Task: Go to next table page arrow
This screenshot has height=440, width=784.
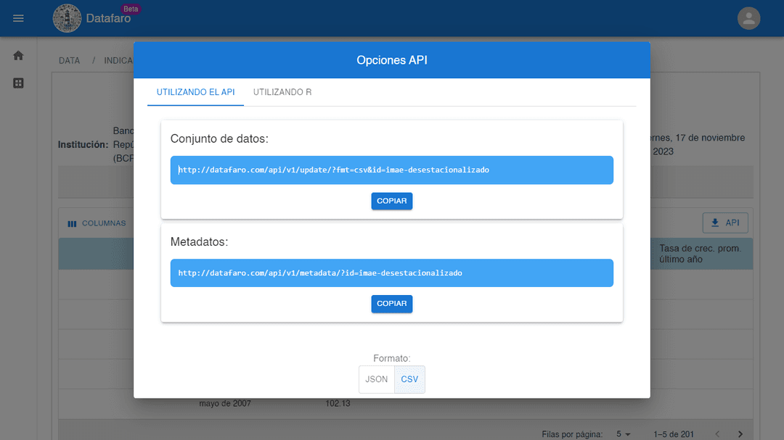Action: click(740, 434)
